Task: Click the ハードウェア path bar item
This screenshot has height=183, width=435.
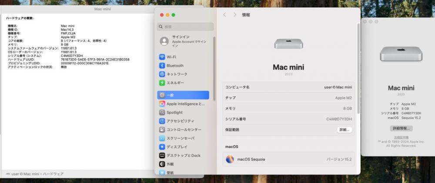Action: coord(53,174)
